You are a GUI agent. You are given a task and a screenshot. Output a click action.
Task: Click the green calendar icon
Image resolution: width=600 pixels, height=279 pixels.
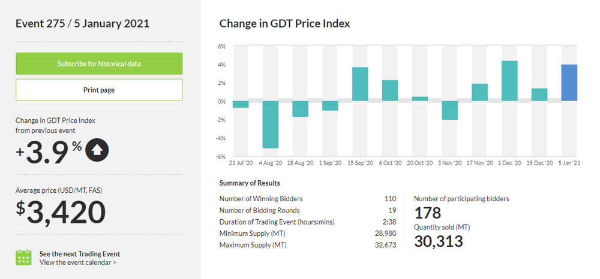(x=23, y=257)
